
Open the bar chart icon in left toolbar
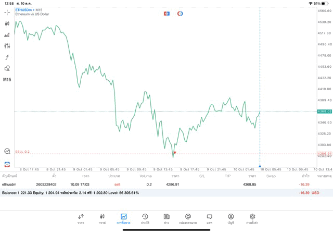[7, 35]
